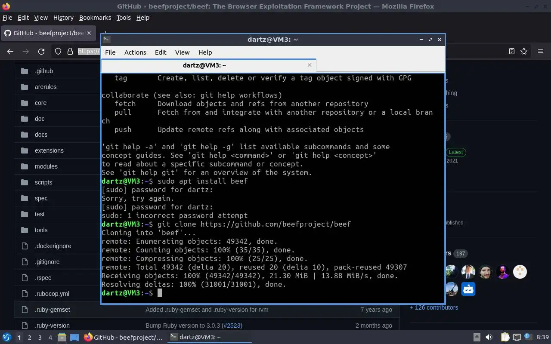
Task: Click '+ 126 contributors' link
Action: tap(434, 307)
